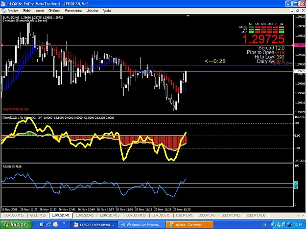This screenshot has height=229, width=306.
Task: Click the Pips to Open -918 label
Action: coord(265,52)
